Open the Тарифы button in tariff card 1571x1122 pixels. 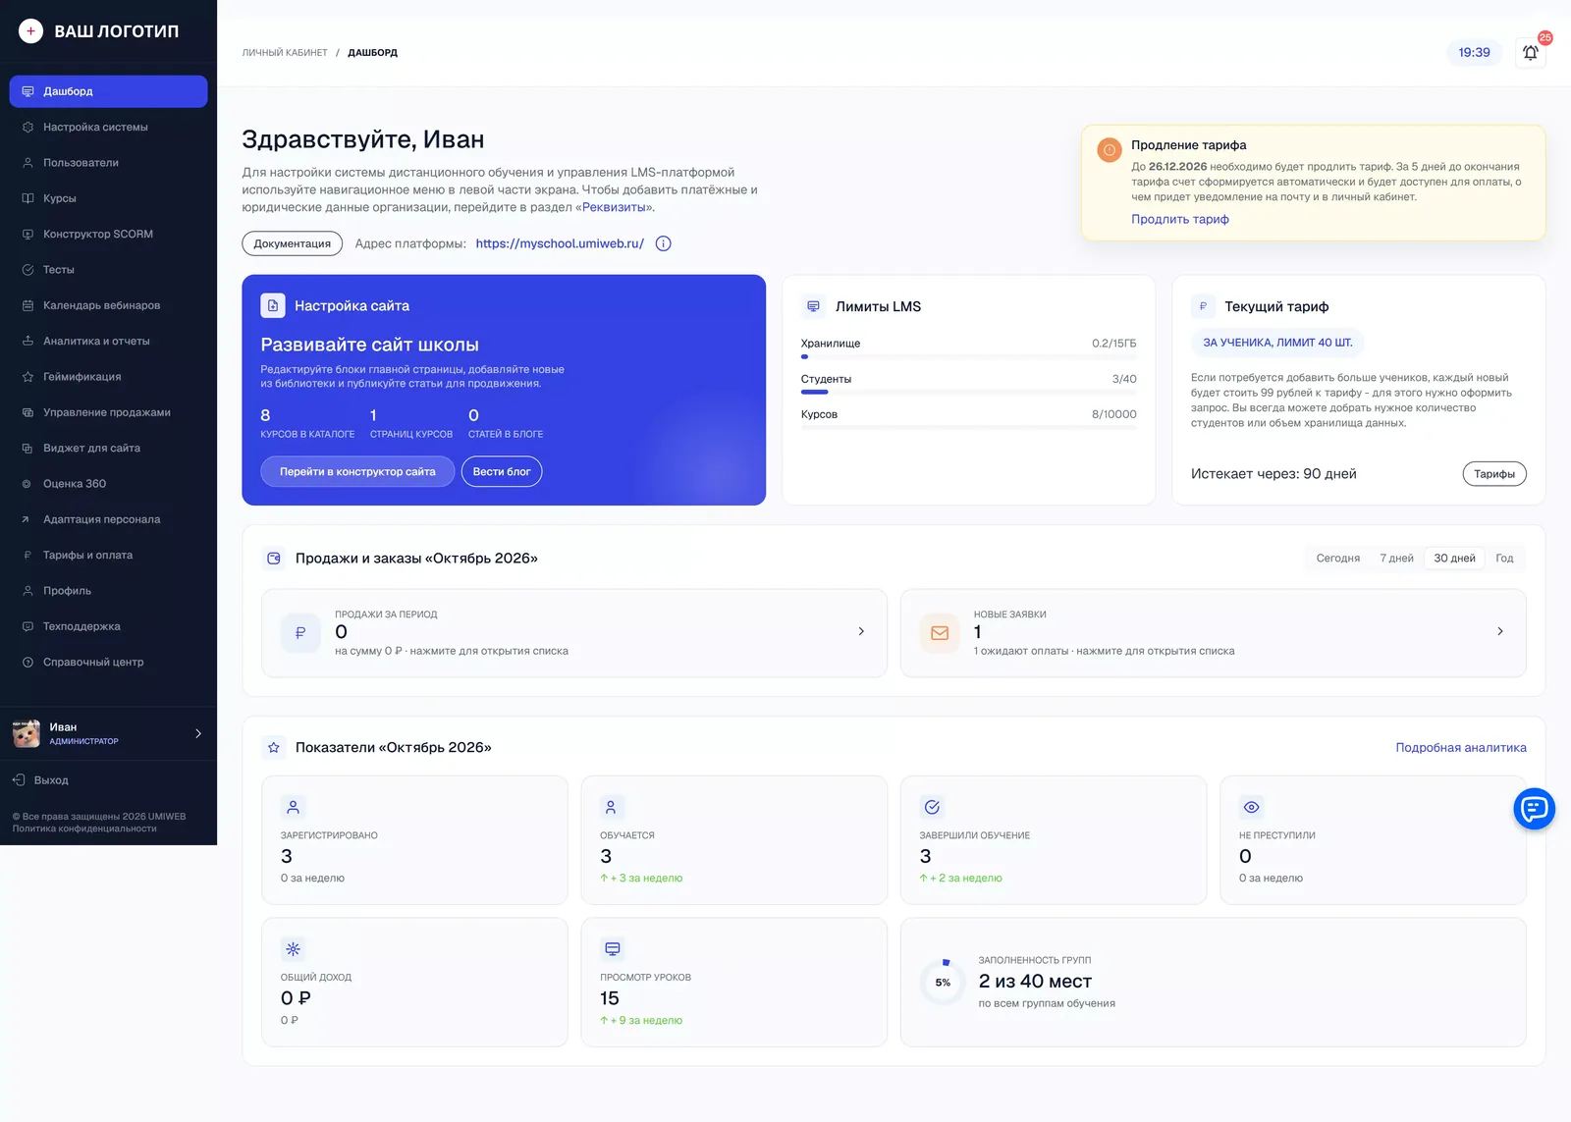[1493, 474]
